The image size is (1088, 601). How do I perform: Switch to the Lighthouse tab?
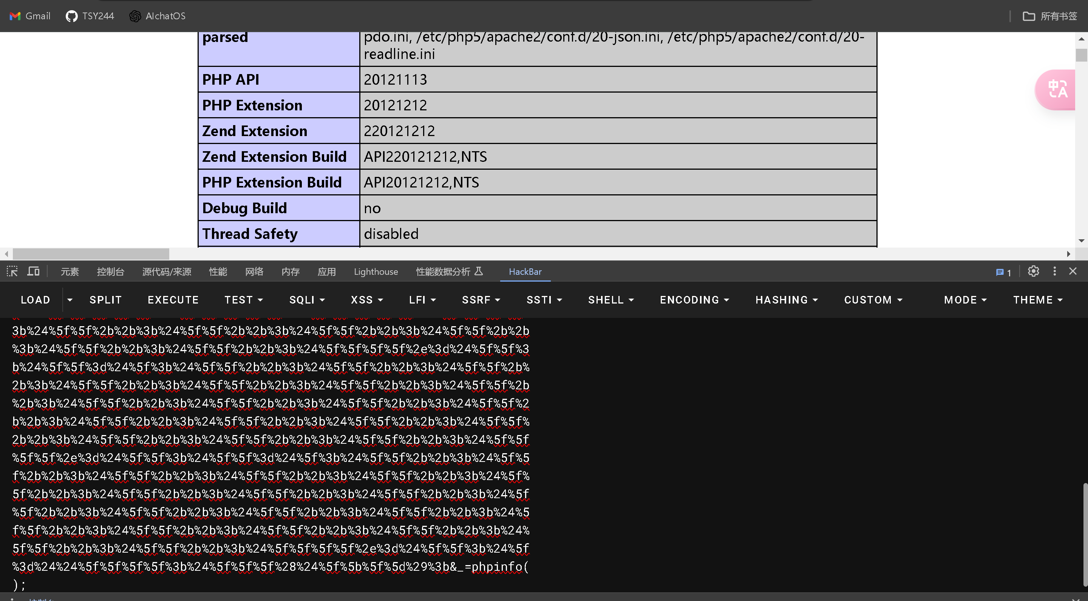point(376,272)
